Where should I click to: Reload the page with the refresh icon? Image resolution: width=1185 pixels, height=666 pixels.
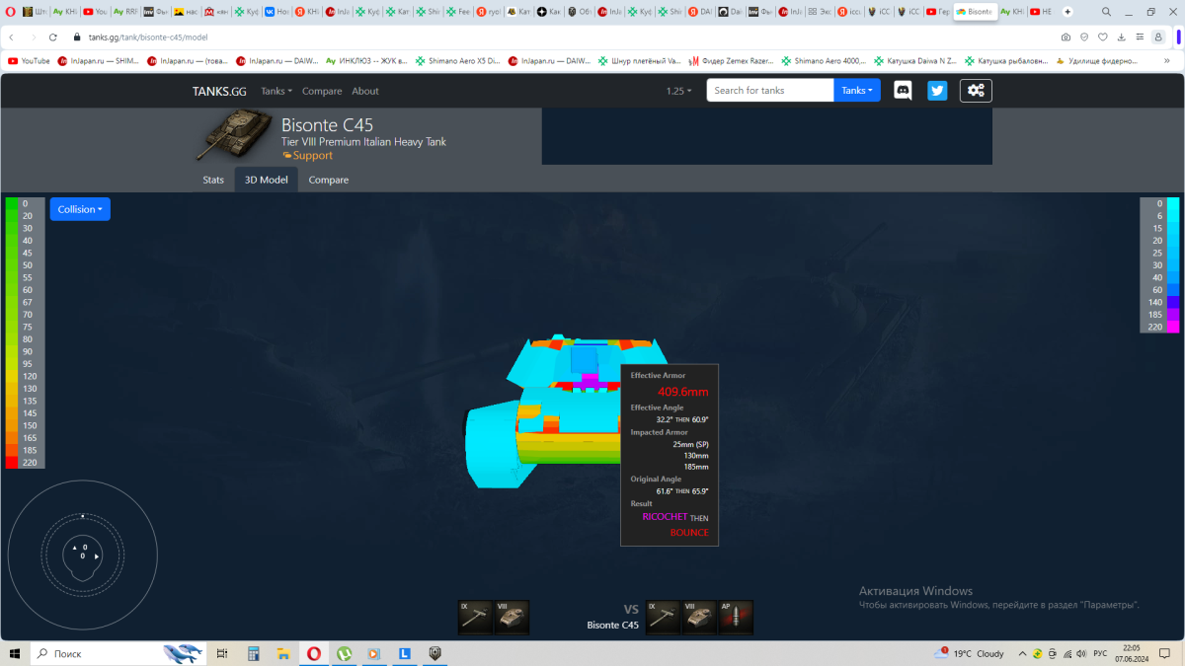[x=52, y=37]
